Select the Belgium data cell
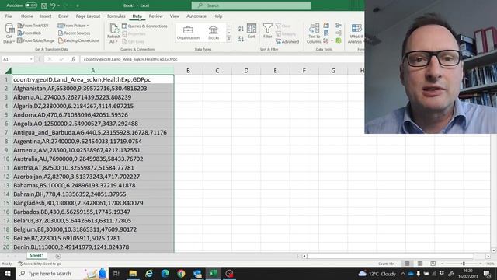This screenshot has height=280, width=497. click(93, 229)
